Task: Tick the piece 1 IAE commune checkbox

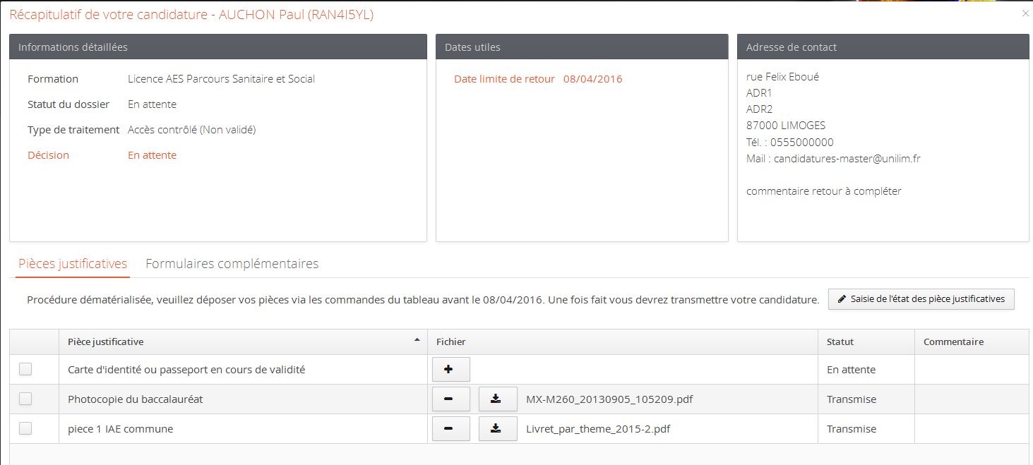Action: point(25,428)
